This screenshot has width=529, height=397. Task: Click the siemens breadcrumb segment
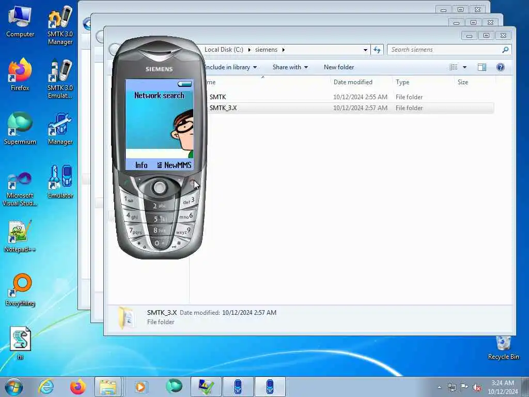(266, 50)
